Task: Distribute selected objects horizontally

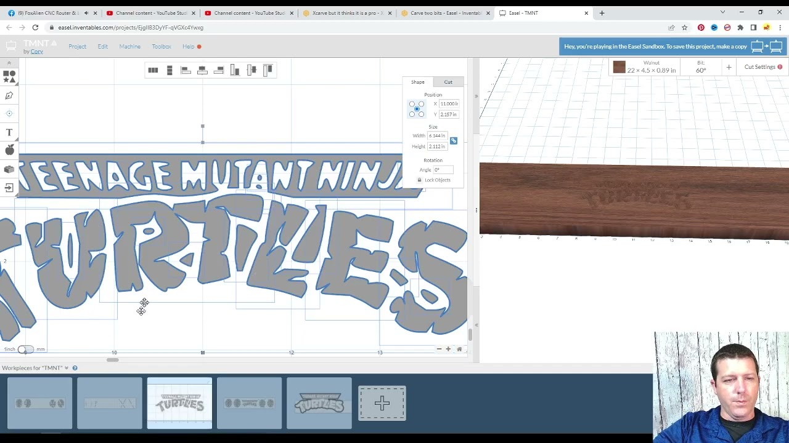Action: pyautogui.click(x=153, y=70)
